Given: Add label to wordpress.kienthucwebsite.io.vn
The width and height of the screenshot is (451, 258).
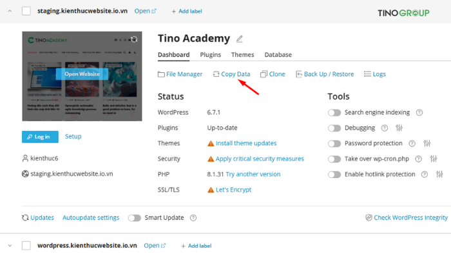Looking at the screenshot, I should coord(197,246).
